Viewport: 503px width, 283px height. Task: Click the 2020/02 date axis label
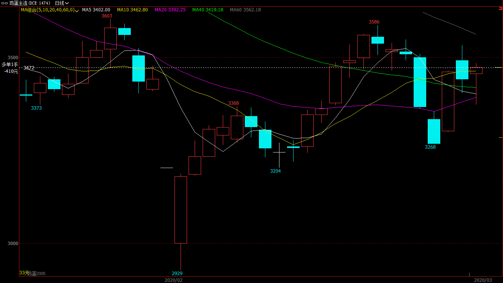coord(173,280)
